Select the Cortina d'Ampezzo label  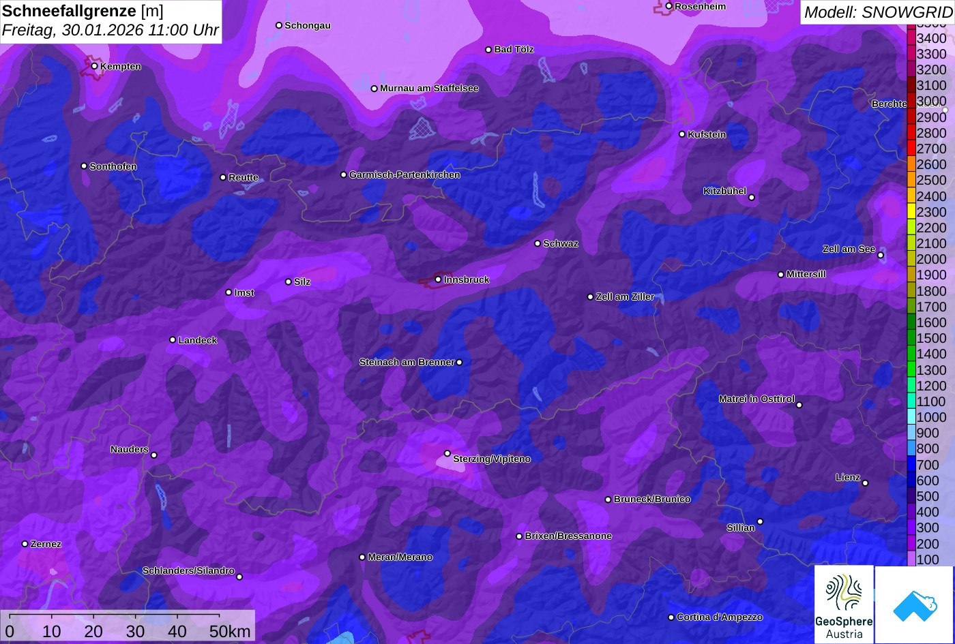tap(720, 617)
